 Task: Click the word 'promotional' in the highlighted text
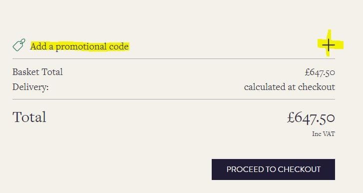point(81,47)
